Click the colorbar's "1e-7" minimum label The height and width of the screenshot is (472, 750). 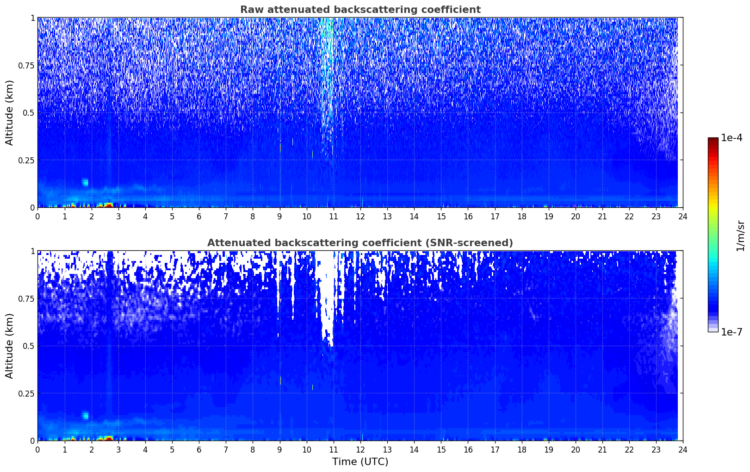[x=731, y=332]
